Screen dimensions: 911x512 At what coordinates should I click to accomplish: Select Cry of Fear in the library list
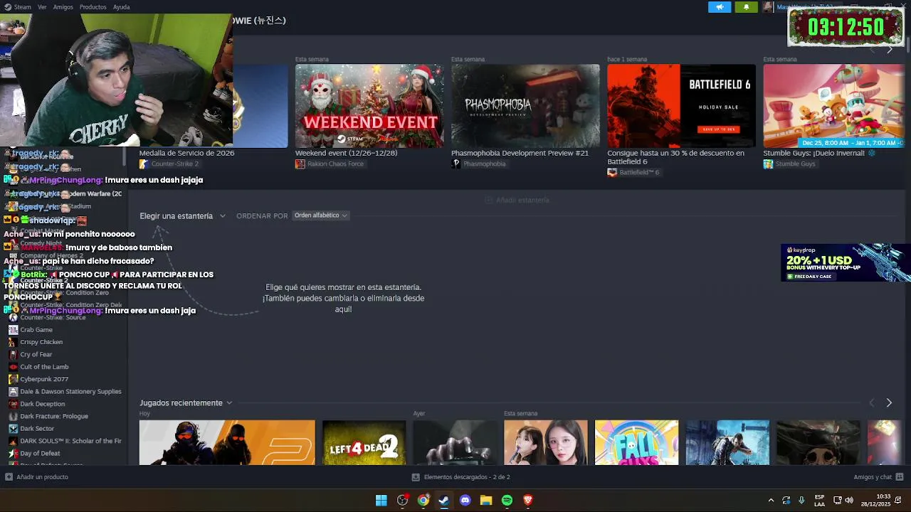click(x=36, y=354)
